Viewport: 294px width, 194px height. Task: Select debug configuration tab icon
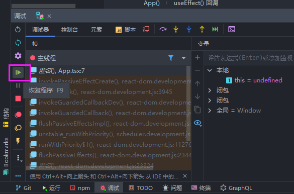40,16
